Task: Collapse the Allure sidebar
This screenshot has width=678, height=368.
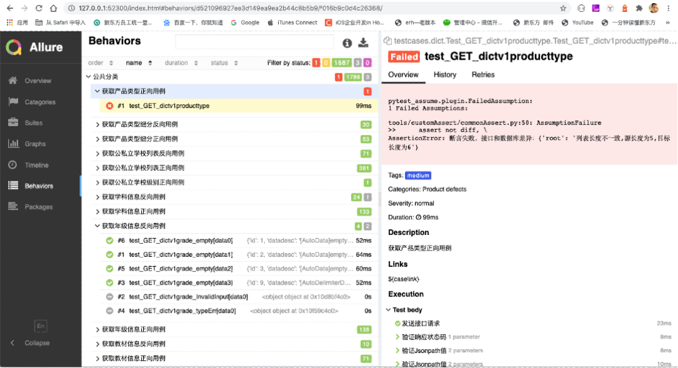Action: (30, 343)
